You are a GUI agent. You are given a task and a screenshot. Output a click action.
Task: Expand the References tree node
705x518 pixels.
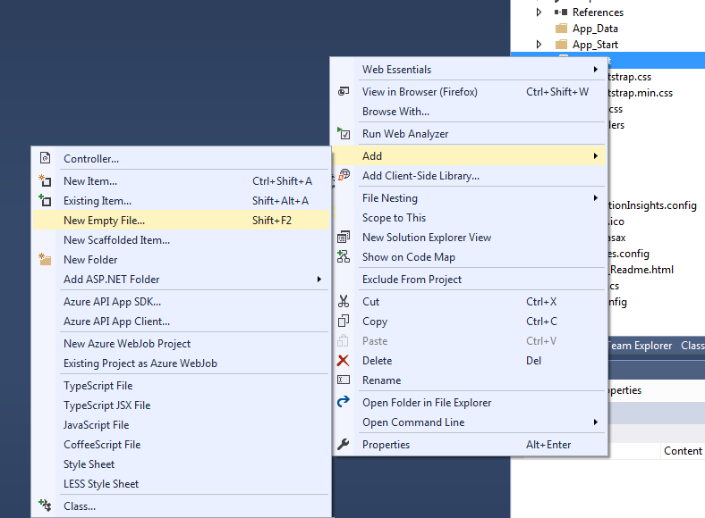coord(539,13)
